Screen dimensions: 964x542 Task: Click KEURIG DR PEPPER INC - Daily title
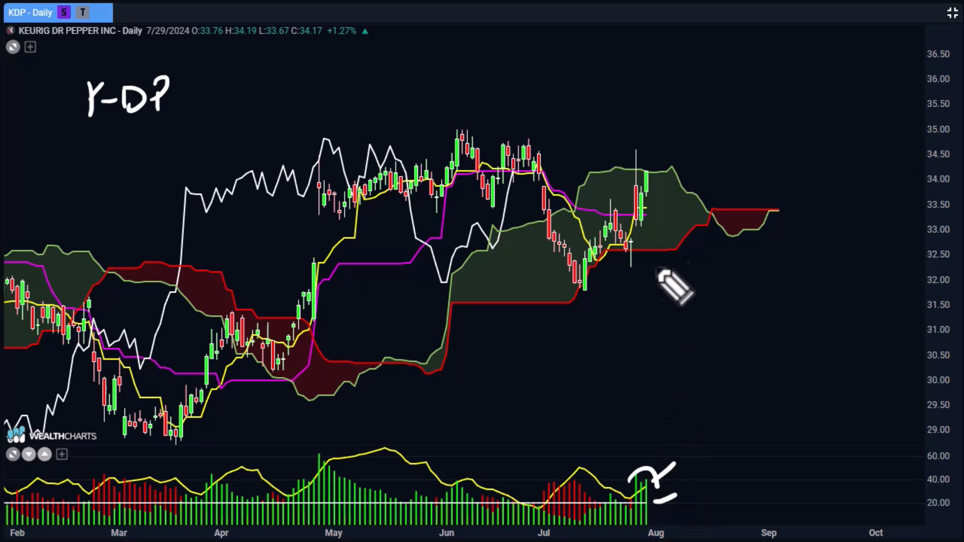click(80, 31)
